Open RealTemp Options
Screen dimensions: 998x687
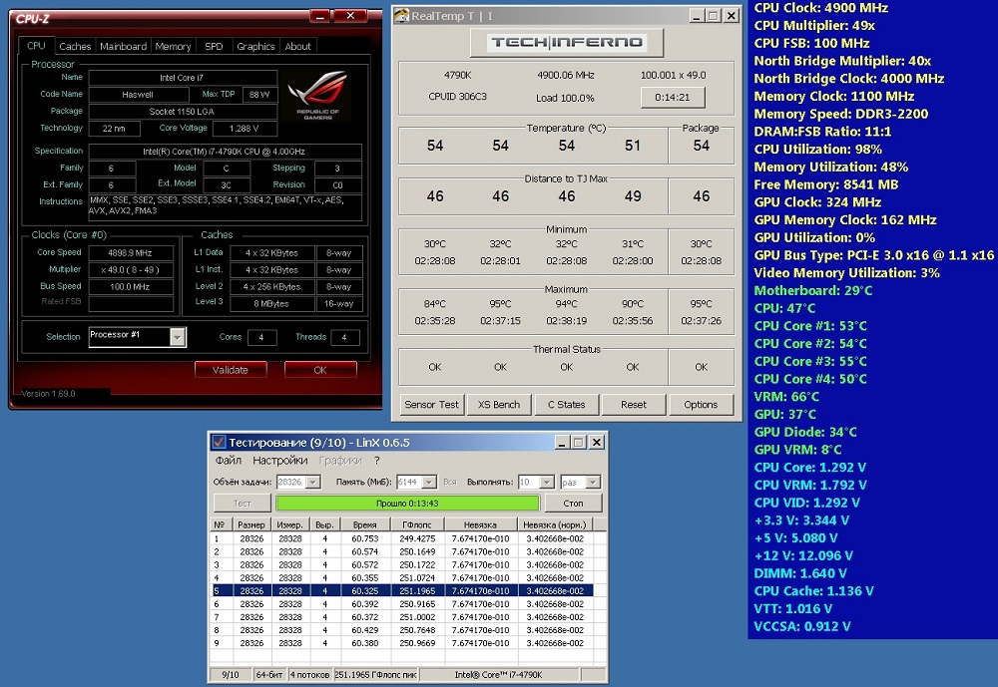pyautogui.click(x=701, y=405)
